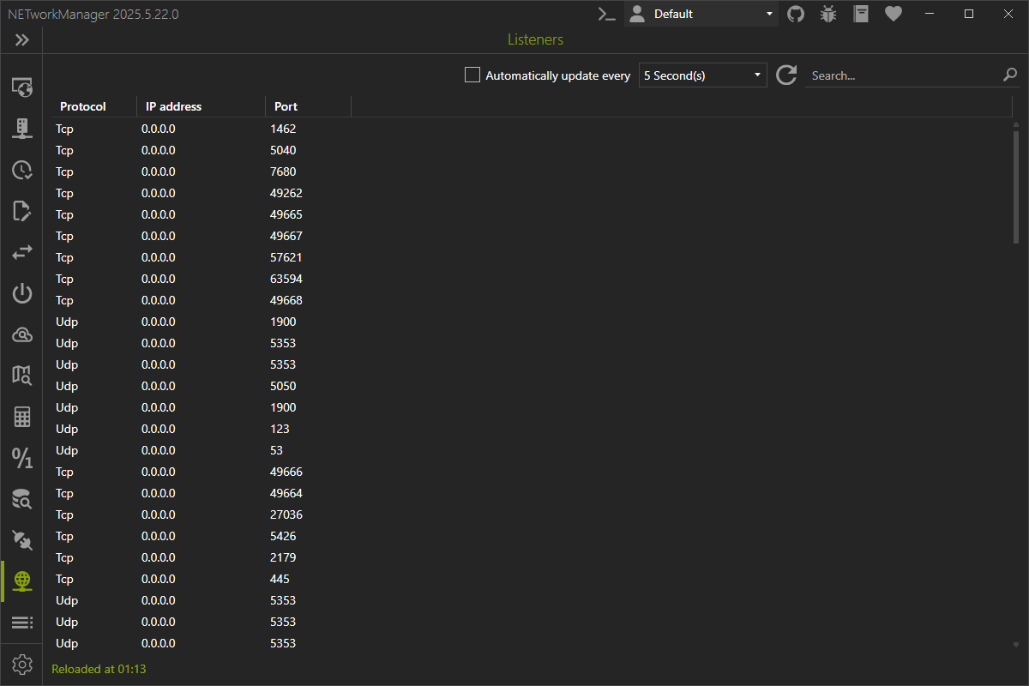Open the documentation book icon
Screen dimensions: 1029x686
861,14
